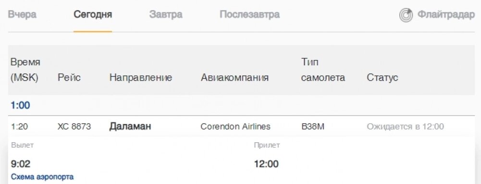Open the Флайтрадар link
The width and height of the screenshot is (481, 184).
[446, 15]
